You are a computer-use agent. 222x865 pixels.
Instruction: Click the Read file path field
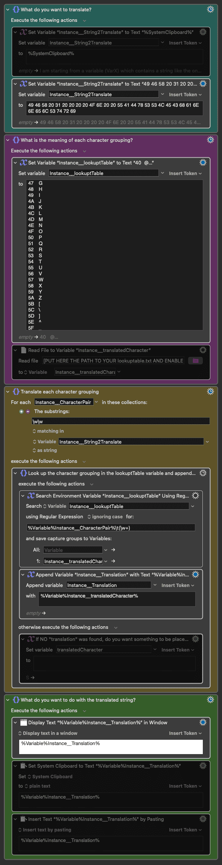113,361
